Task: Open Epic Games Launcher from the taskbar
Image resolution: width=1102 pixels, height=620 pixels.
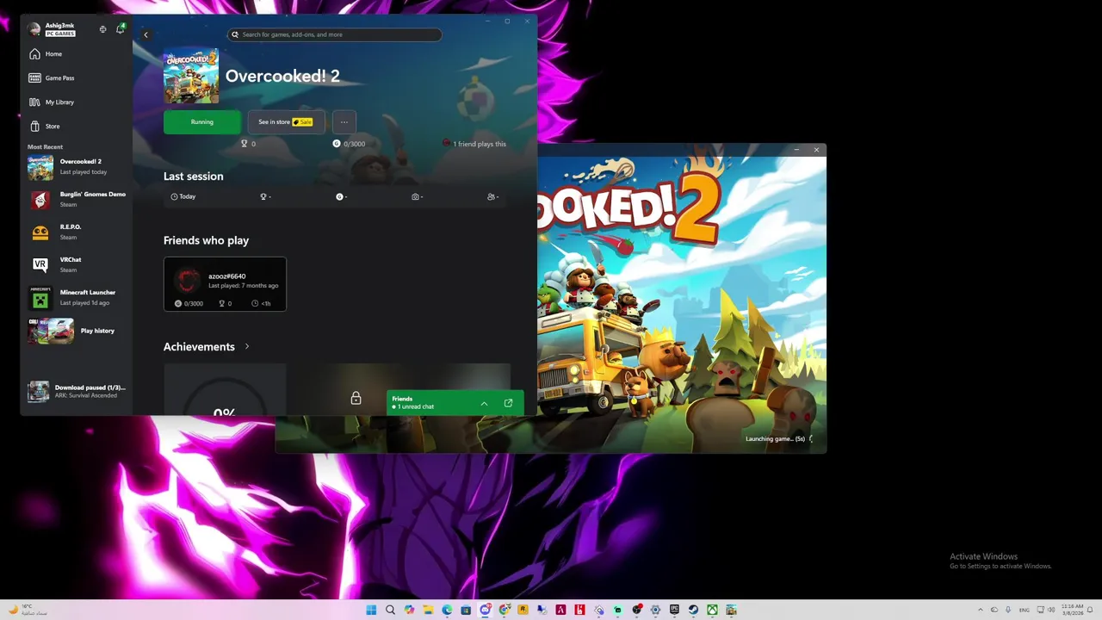Action: pyautogui.click(x=674, y=610)
